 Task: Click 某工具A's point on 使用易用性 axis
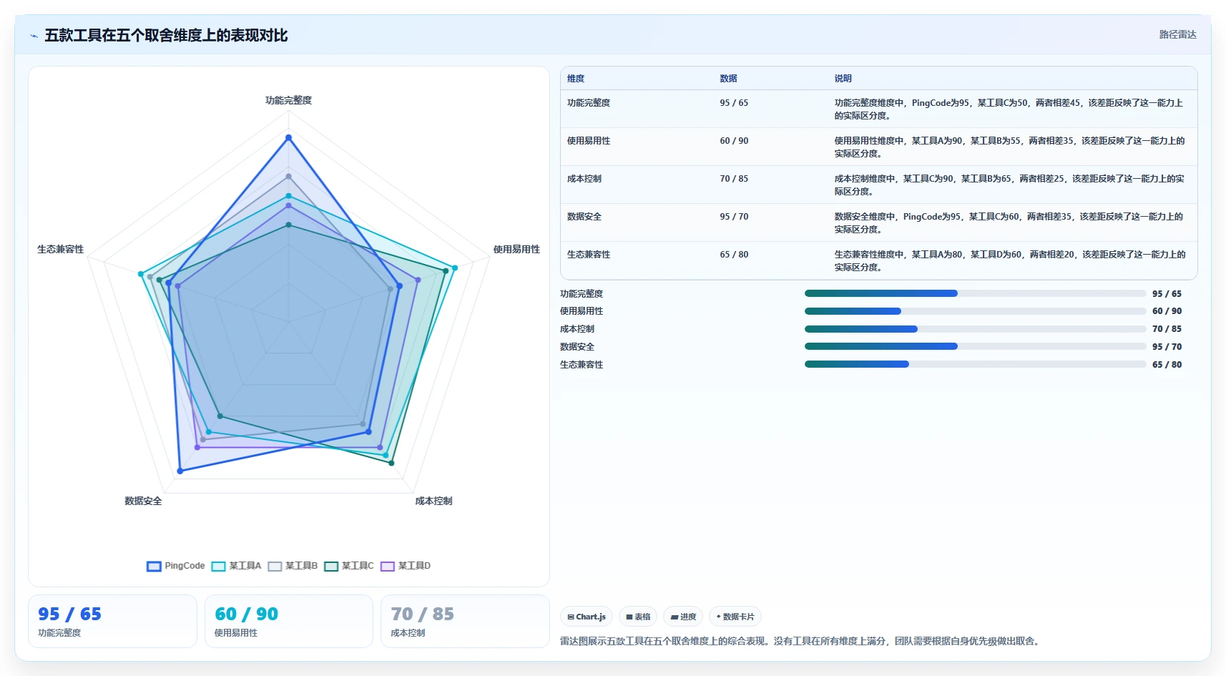click(x=454, y=268)
